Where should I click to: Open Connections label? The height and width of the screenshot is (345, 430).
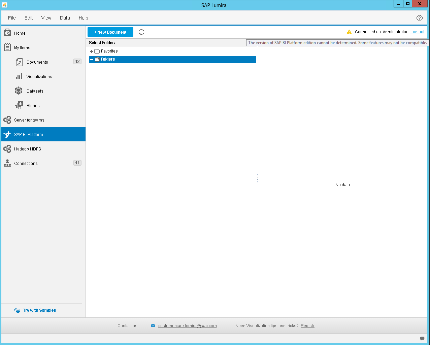click(x=26, y=164)
